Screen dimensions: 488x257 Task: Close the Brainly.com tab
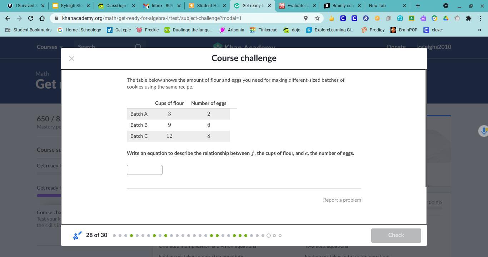click(x=359, y=6)
